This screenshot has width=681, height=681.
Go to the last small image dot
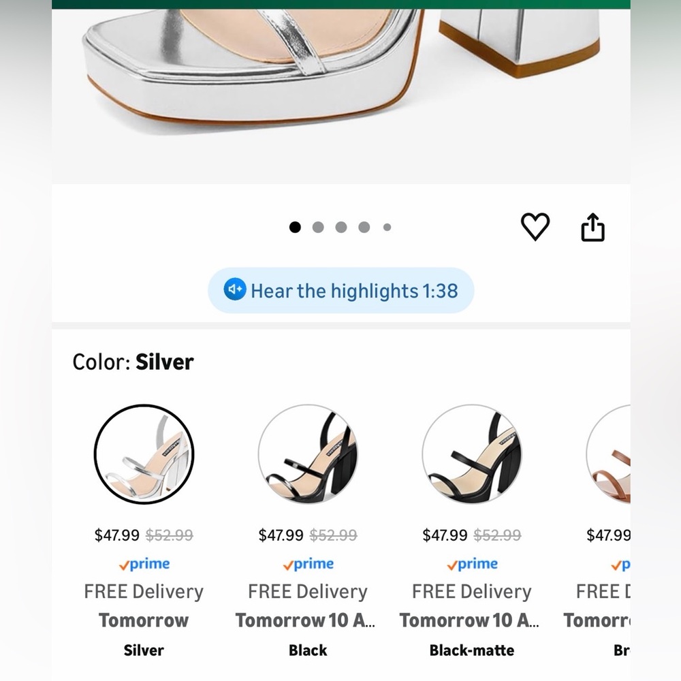pyautogui.click(x=387, y=227)
